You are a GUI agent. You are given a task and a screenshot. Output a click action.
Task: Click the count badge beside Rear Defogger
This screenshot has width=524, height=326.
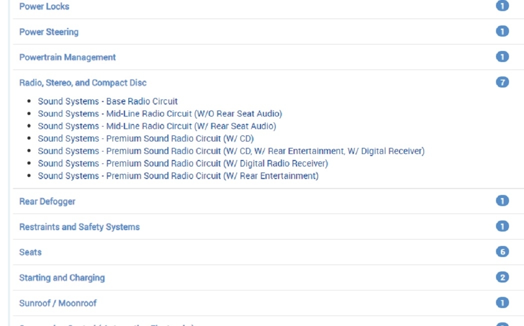click(x=502, y=201)
